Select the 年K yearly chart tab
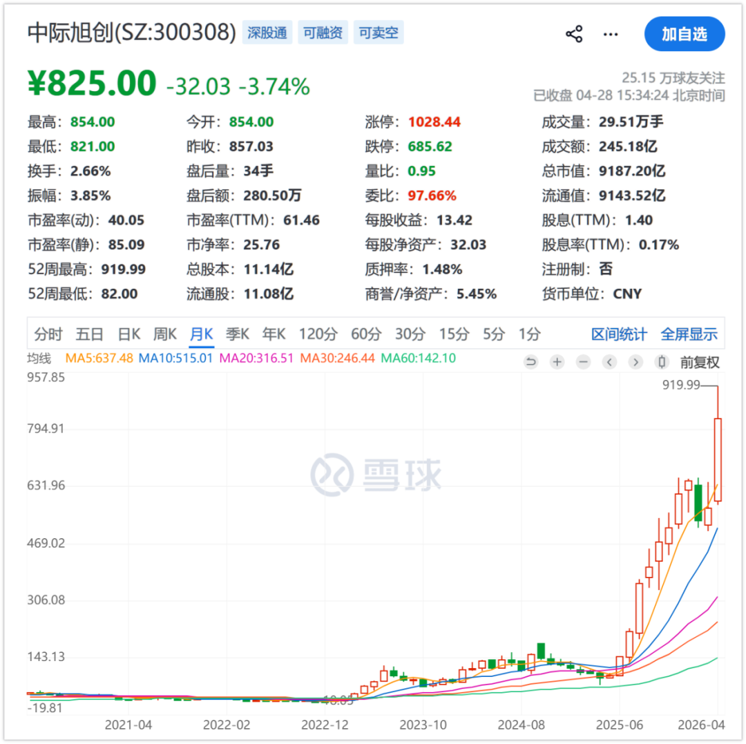The height and width of the screenshot is (744, 746). pyautogui.click(x=274, y=334)
